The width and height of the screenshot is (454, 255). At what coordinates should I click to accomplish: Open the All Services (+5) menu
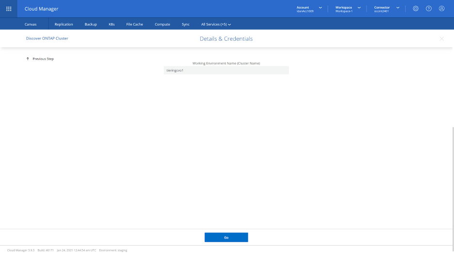[x=216, y=24]
